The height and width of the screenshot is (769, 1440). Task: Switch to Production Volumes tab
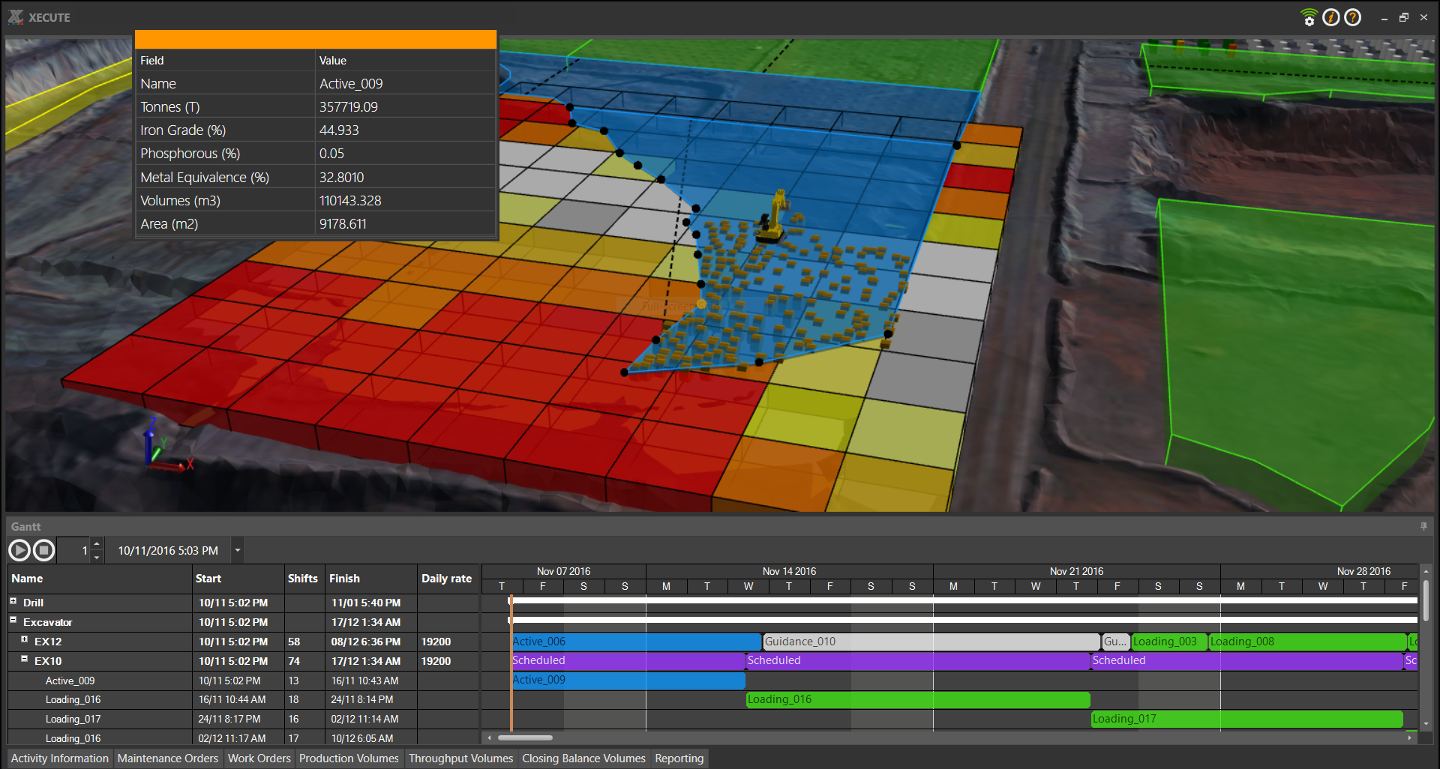tap(349, 759)
